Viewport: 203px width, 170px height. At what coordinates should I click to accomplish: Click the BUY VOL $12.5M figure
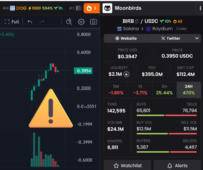pos(144,129)
